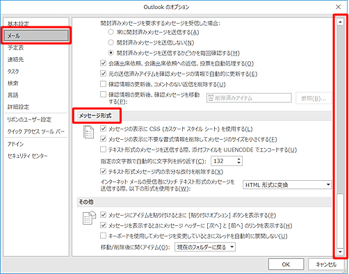Open タスク category in sidebar

(13, 72)
